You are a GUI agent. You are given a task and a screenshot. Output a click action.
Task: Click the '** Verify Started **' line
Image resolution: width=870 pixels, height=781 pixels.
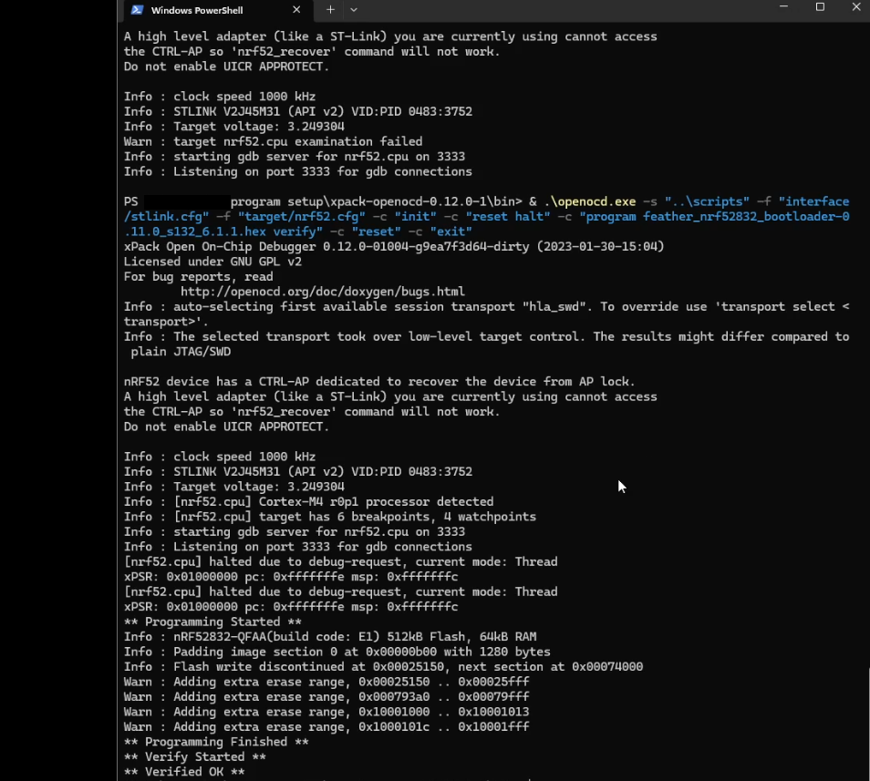(195, 756)
